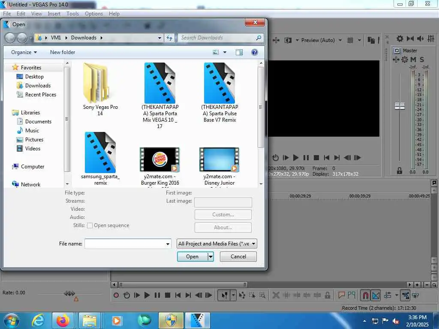Select the Normal Edit tool
This screenshot has width=439, height=329.
[225, 295]
